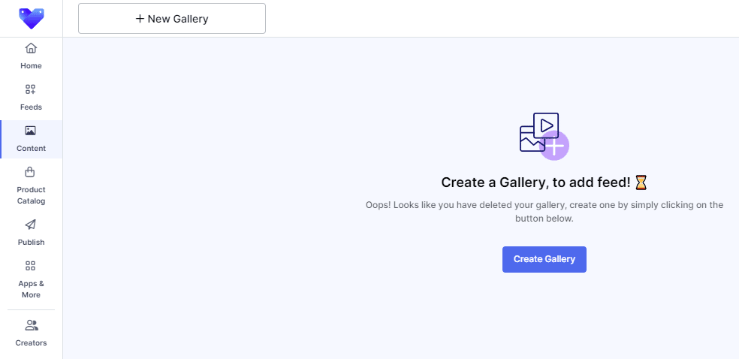Click the blue Create Gallery button
This screenshot has width=739, height=359.
tap(544, 259)
